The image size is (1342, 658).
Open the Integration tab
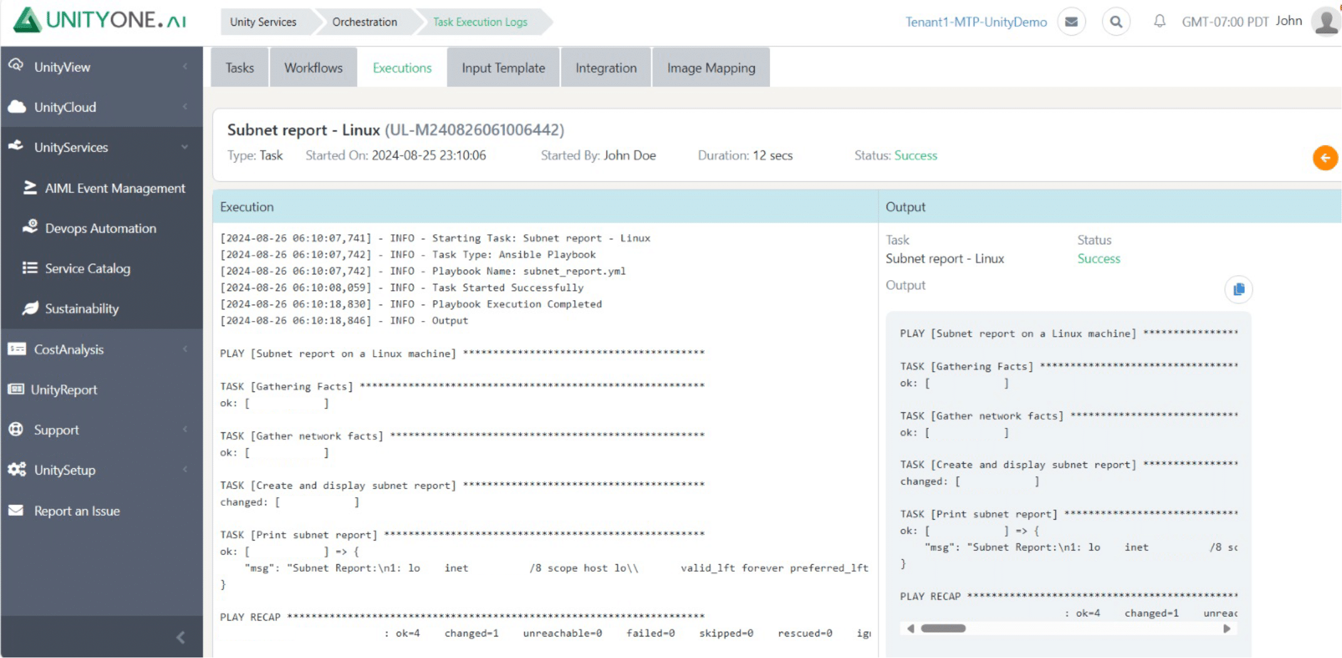point(606,68)
